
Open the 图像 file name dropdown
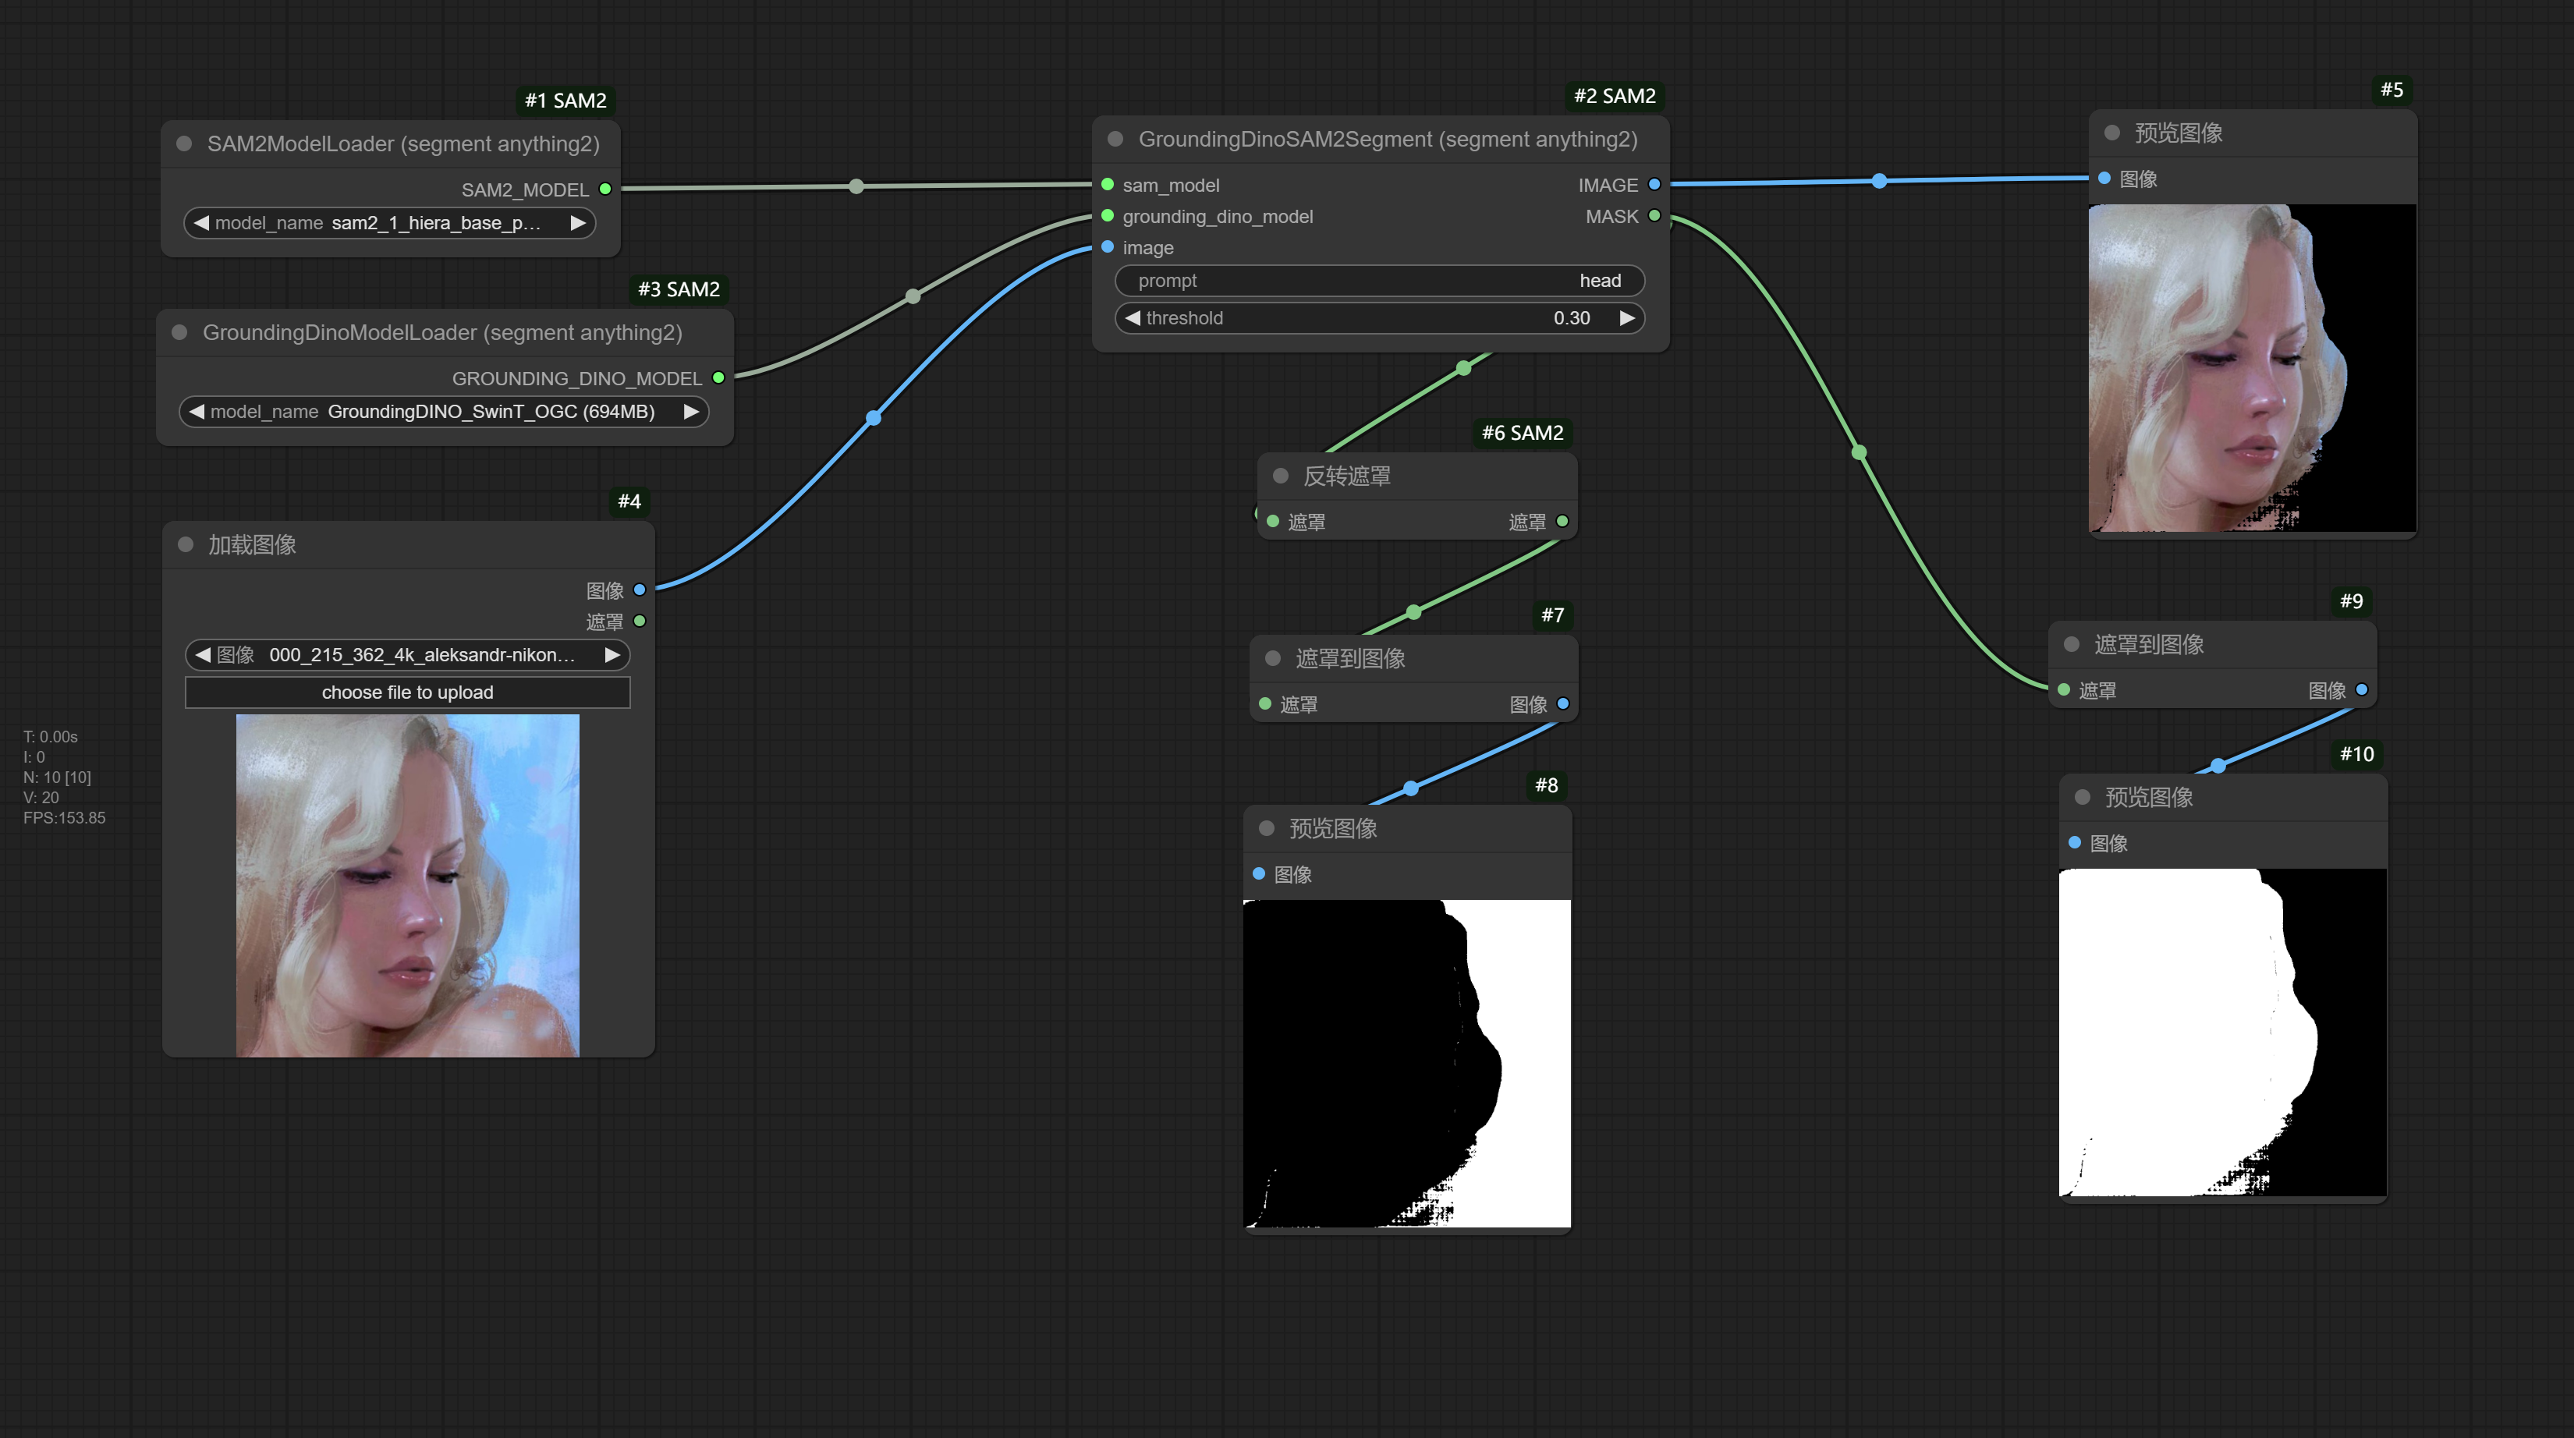click(408, 654)
